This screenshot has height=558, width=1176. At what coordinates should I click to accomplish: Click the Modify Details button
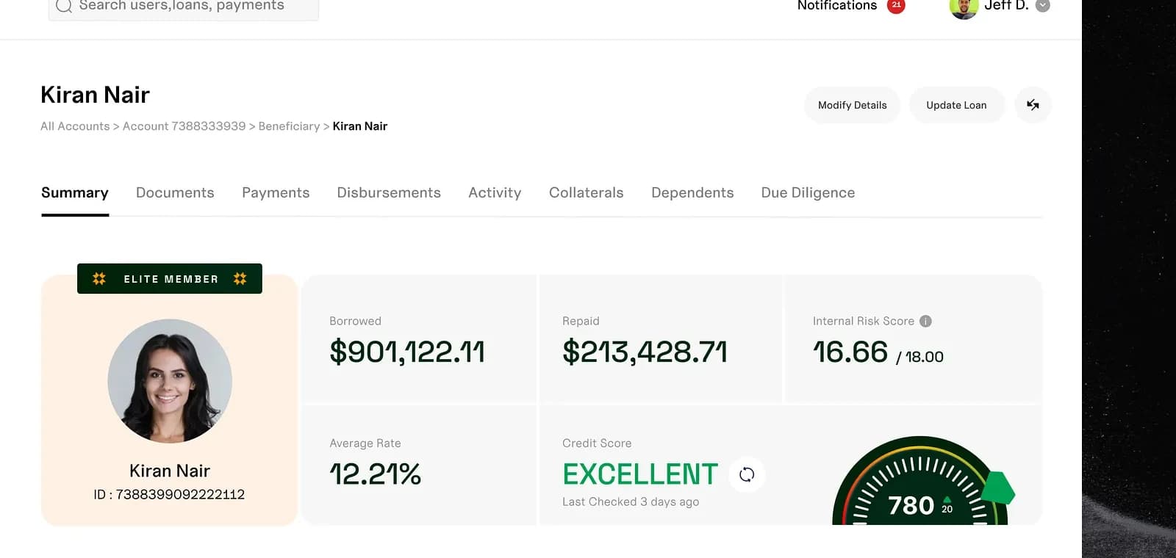[x=852, y=105]
